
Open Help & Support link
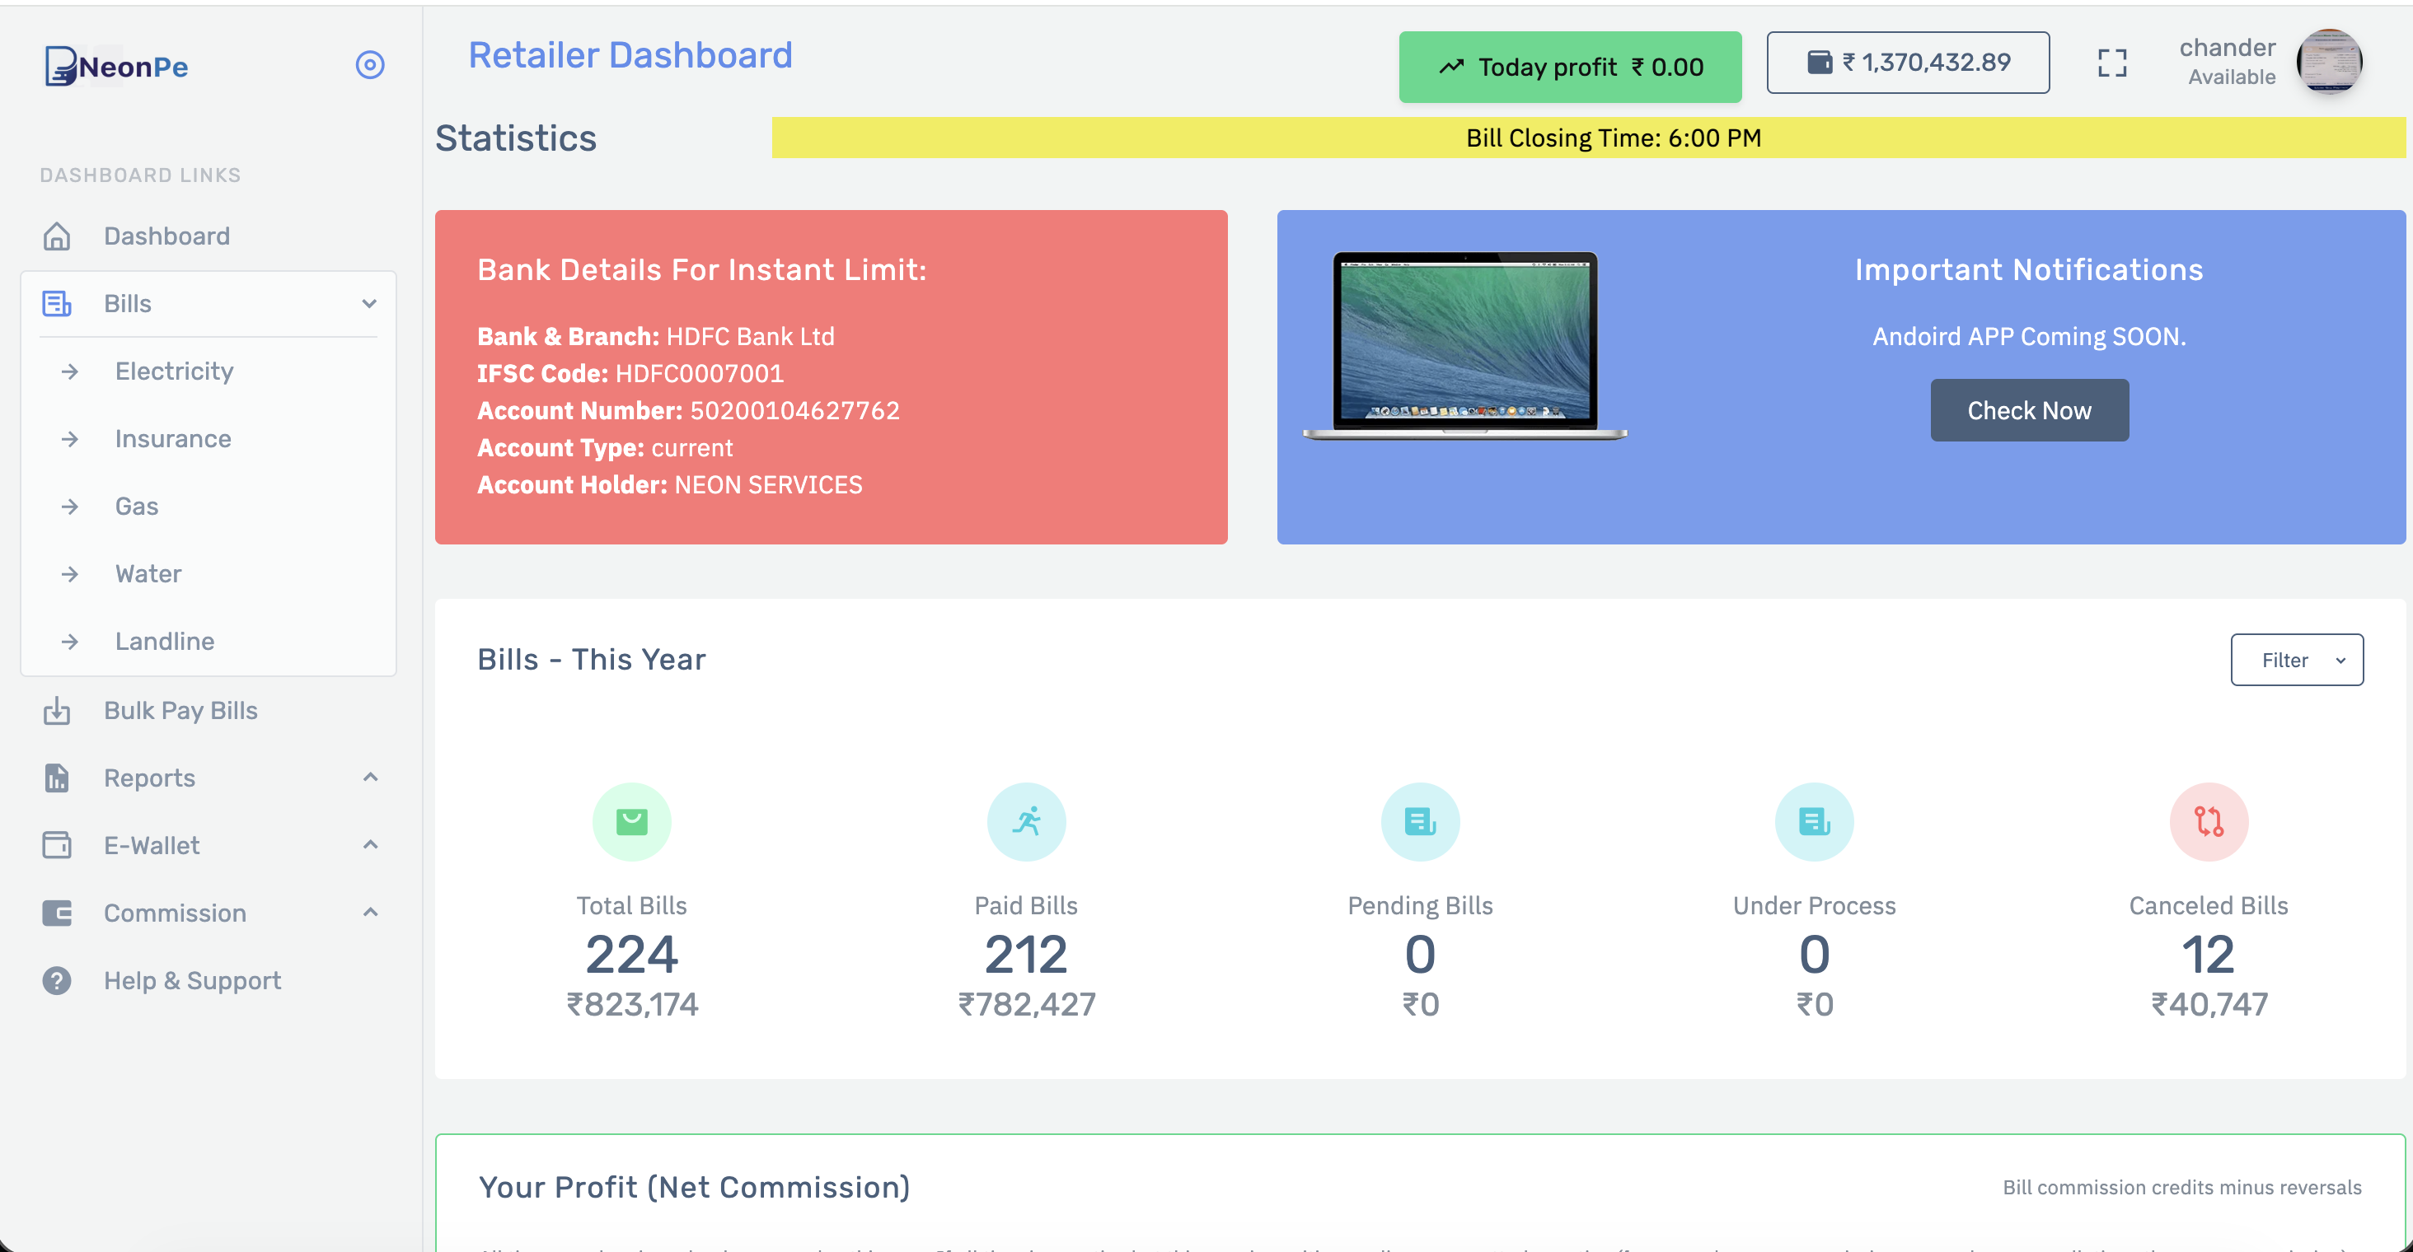[192, 979]
